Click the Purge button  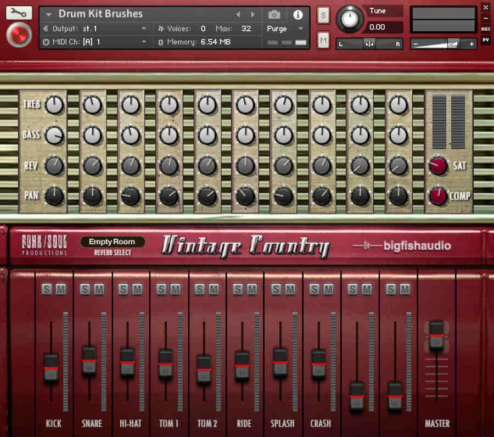pyautogui.click(x=277, y=29)
